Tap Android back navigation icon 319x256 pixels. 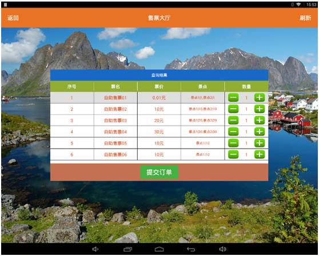[x=191, y=249]
